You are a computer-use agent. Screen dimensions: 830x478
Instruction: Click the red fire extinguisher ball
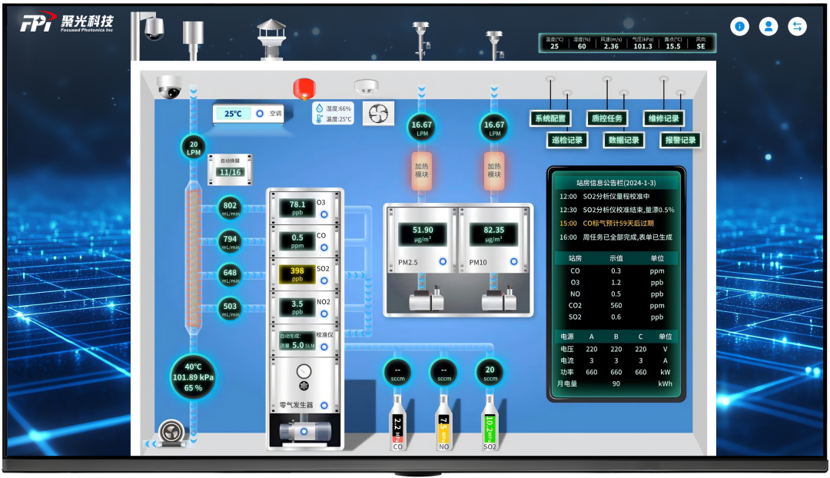pos(301,88)
